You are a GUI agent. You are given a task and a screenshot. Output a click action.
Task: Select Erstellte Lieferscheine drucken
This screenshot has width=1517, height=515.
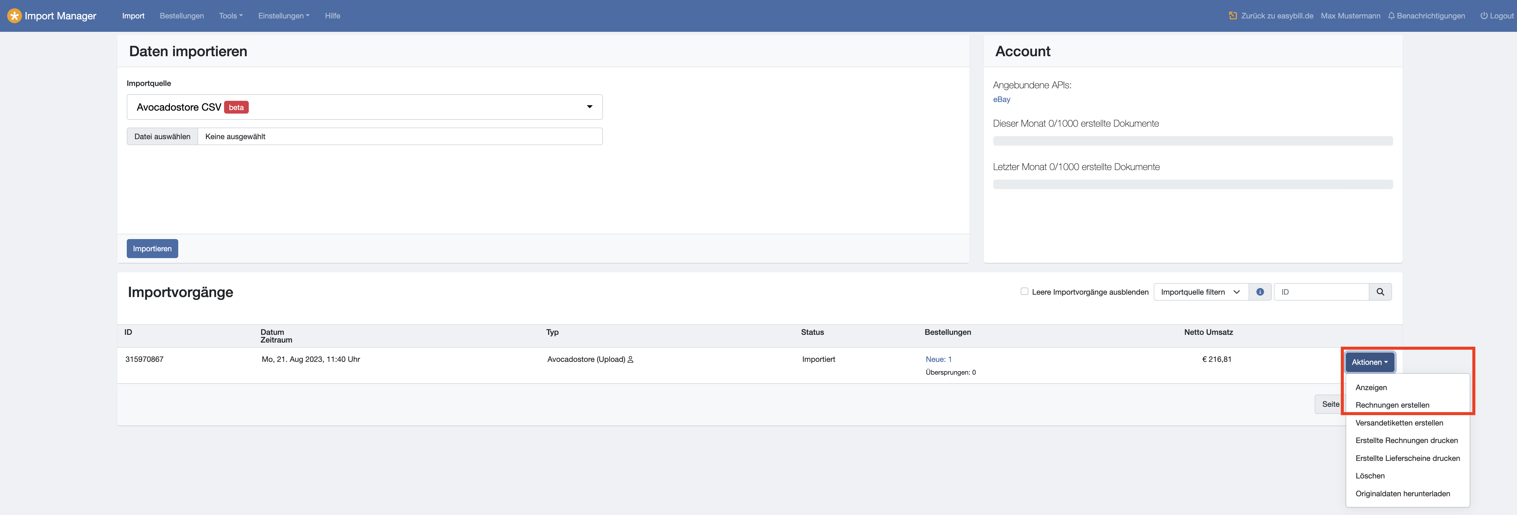[1407, 458]
